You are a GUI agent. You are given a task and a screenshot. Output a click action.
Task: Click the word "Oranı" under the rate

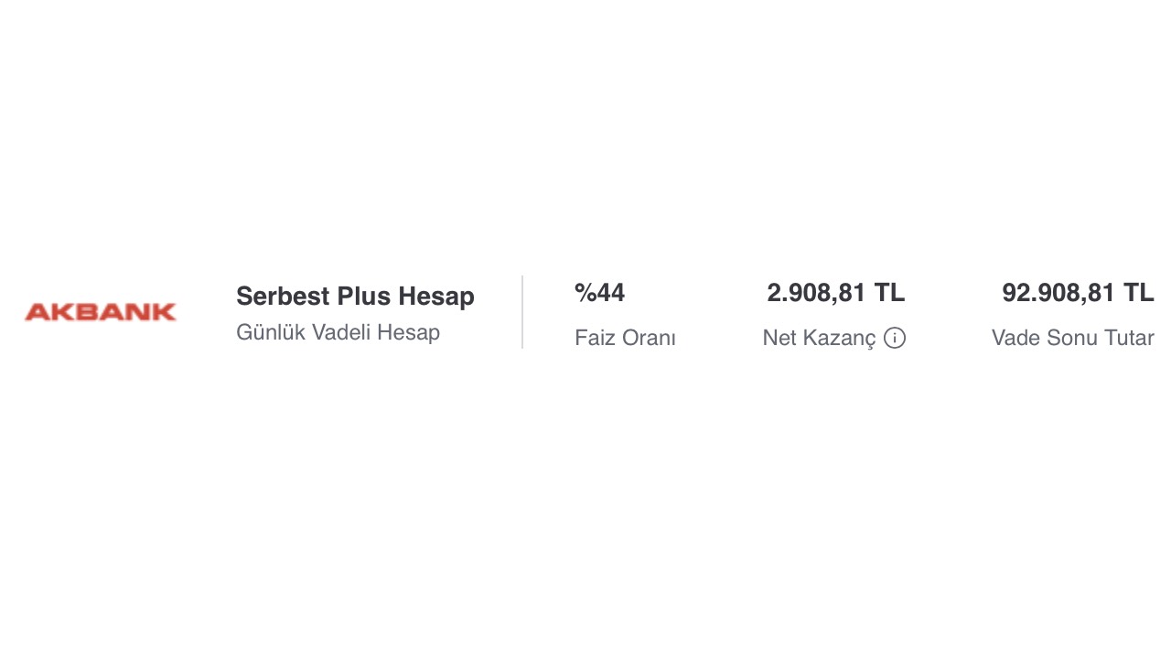(650, 338)
